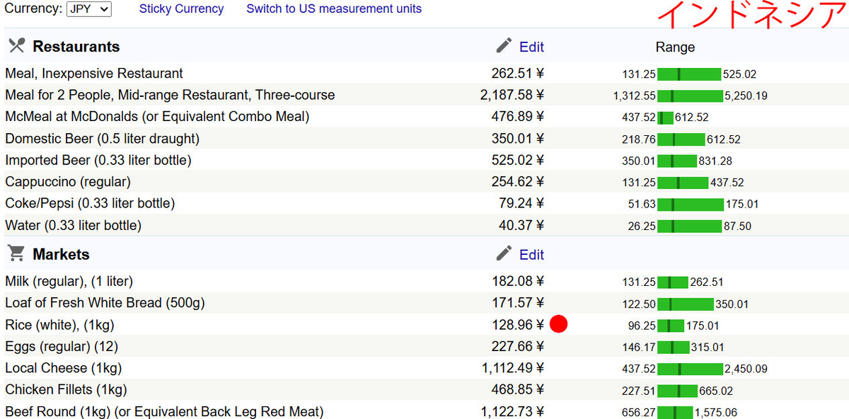Click the Sticky Currency link
Viewport: 849px width, 419px height.
(181, 9)
